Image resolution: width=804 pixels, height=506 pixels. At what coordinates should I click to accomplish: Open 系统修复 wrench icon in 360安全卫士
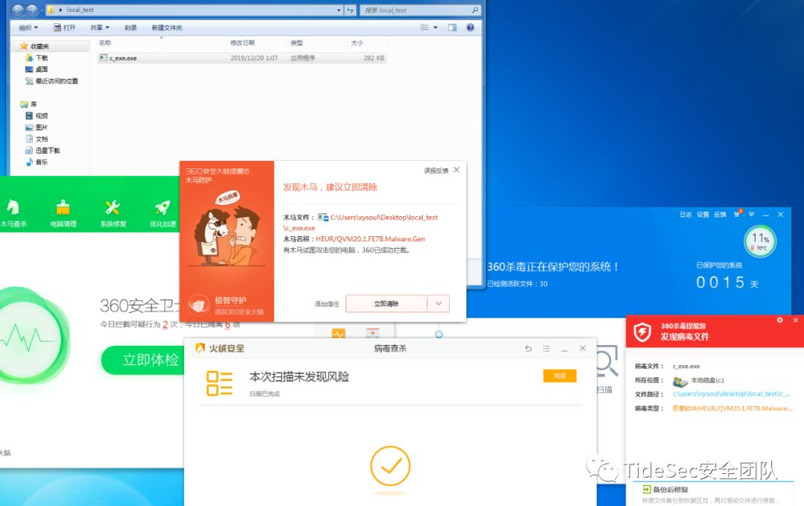coord(113,207)
